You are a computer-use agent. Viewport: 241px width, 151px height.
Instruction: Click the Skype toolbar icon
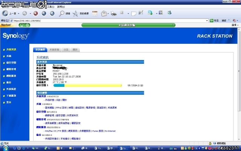150,12
